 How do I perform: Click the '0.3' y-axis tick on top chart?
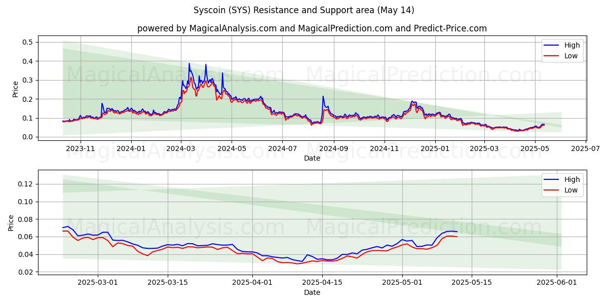pos(28,80)
